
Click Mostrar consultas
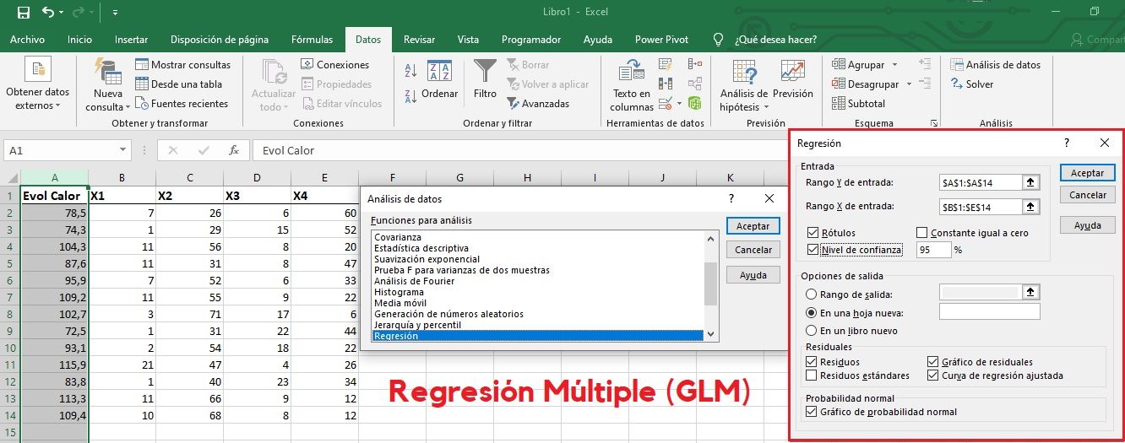pyautogui.click(x=182, y=65)
